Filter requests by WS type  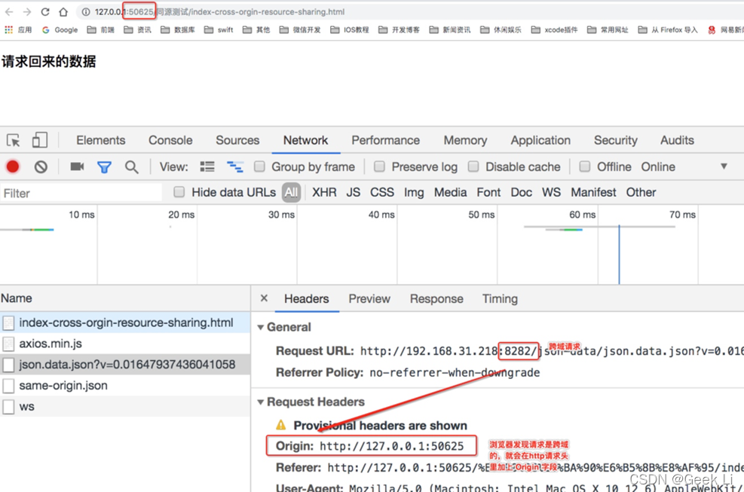pyautogui.click(x=551, y=193)
